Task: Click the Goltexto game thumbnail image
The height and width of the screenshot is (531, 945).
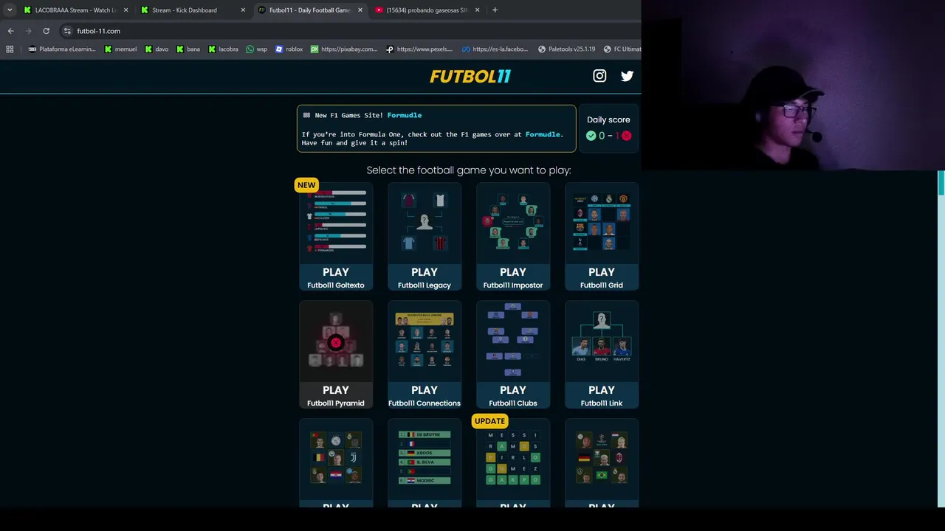Action: [x=336, y=222]
